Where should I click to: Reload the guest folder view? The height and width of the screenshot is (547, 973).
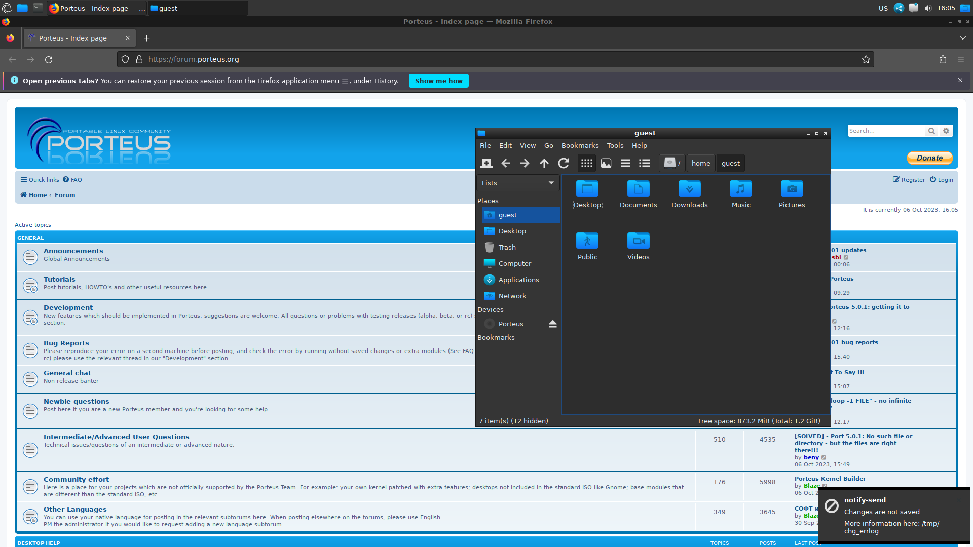pos(564,163)
